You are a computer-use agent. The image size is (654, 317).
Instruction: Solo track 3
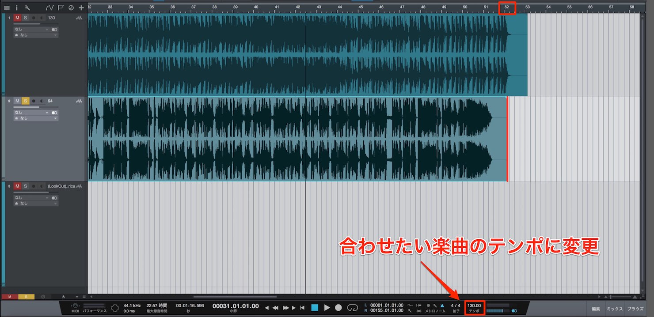26,186
